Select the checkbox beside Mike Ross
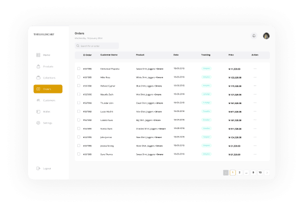Screen dimensions: 303x209 (x=78, y=77)
